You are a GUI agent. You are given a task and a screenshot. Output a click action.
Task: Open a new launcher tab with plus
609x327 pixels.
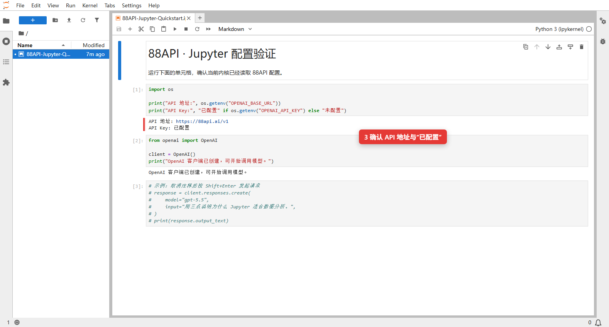pos(200,18)
